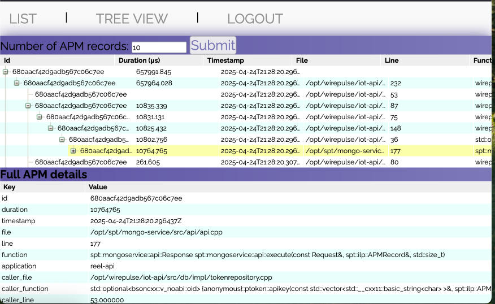The height and width of the screenshot is (304, 495).
Task: Select the details value 10764765
Action: click(x=105, y=210)
